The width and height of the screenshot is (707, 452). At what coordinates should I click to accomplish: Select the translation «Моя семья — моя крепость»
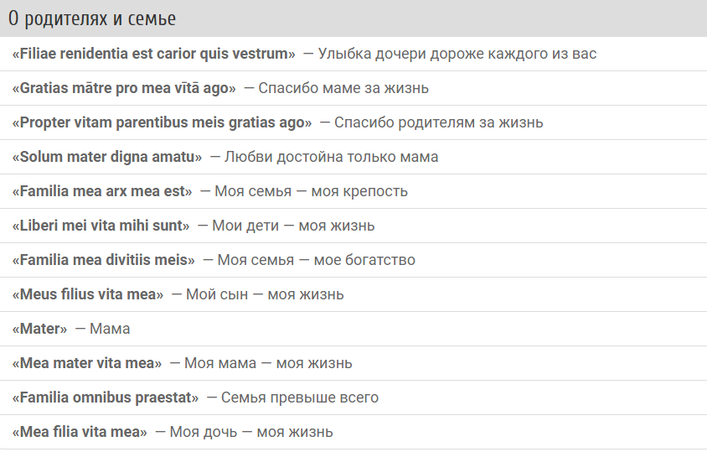pyautogui.click(x=311, y=191)
